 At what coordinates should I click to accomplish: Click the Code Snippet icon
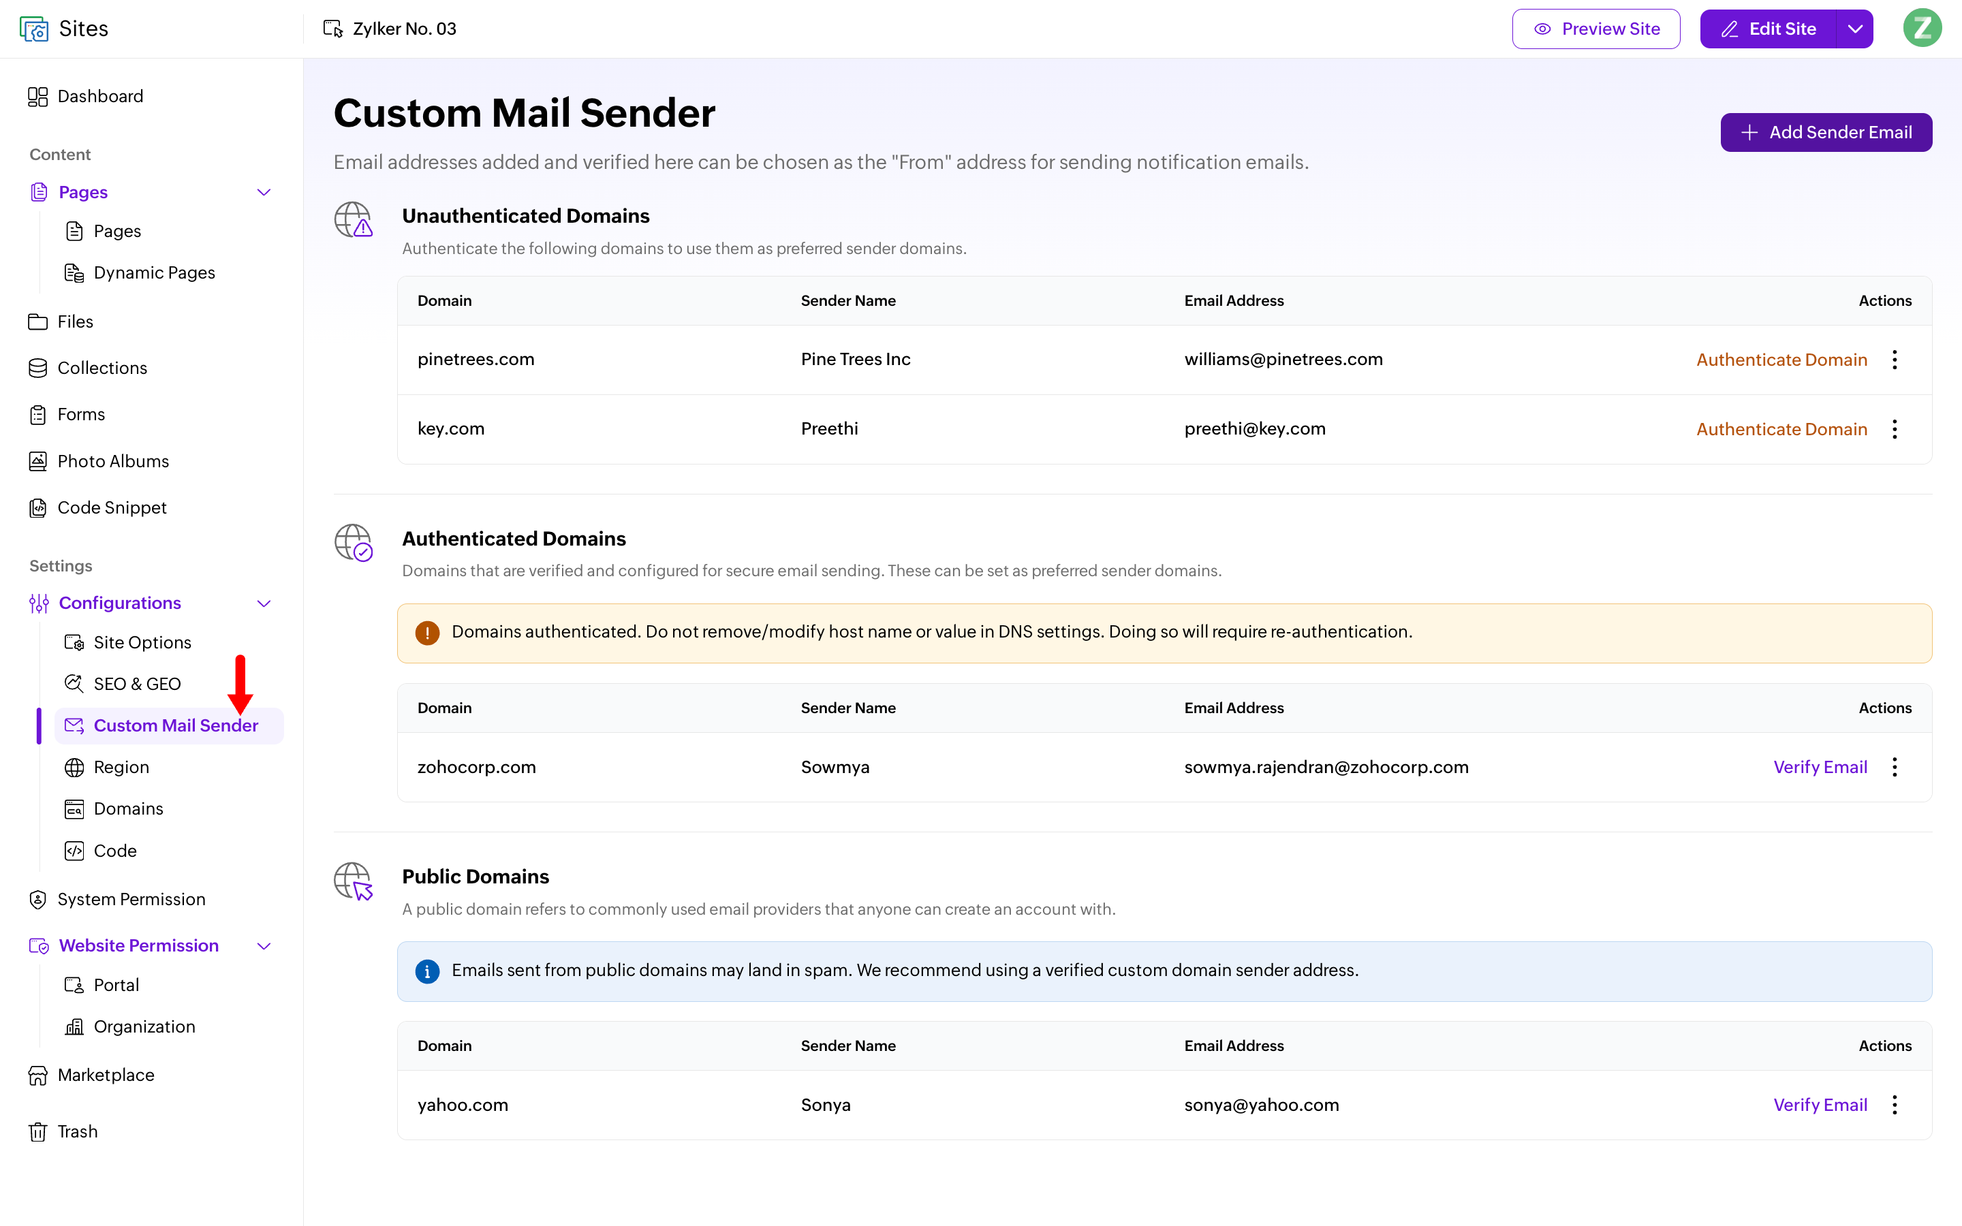click(37, 507)
